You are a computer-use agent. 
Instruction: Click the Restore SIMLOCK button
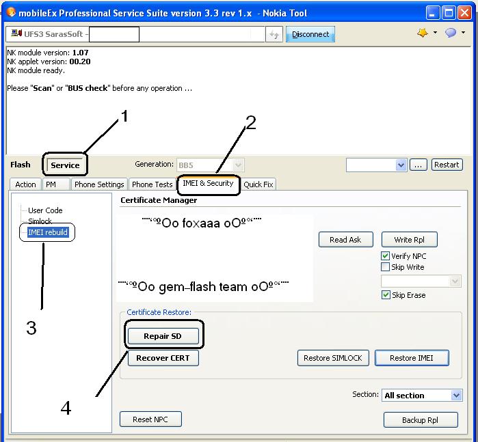(x=333, y=358)
